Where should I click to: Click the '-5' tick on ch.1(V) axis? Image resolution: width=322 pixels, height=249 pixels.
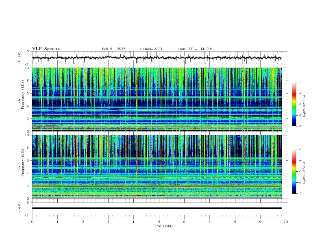pyautogui.click(x=28, y=64)
